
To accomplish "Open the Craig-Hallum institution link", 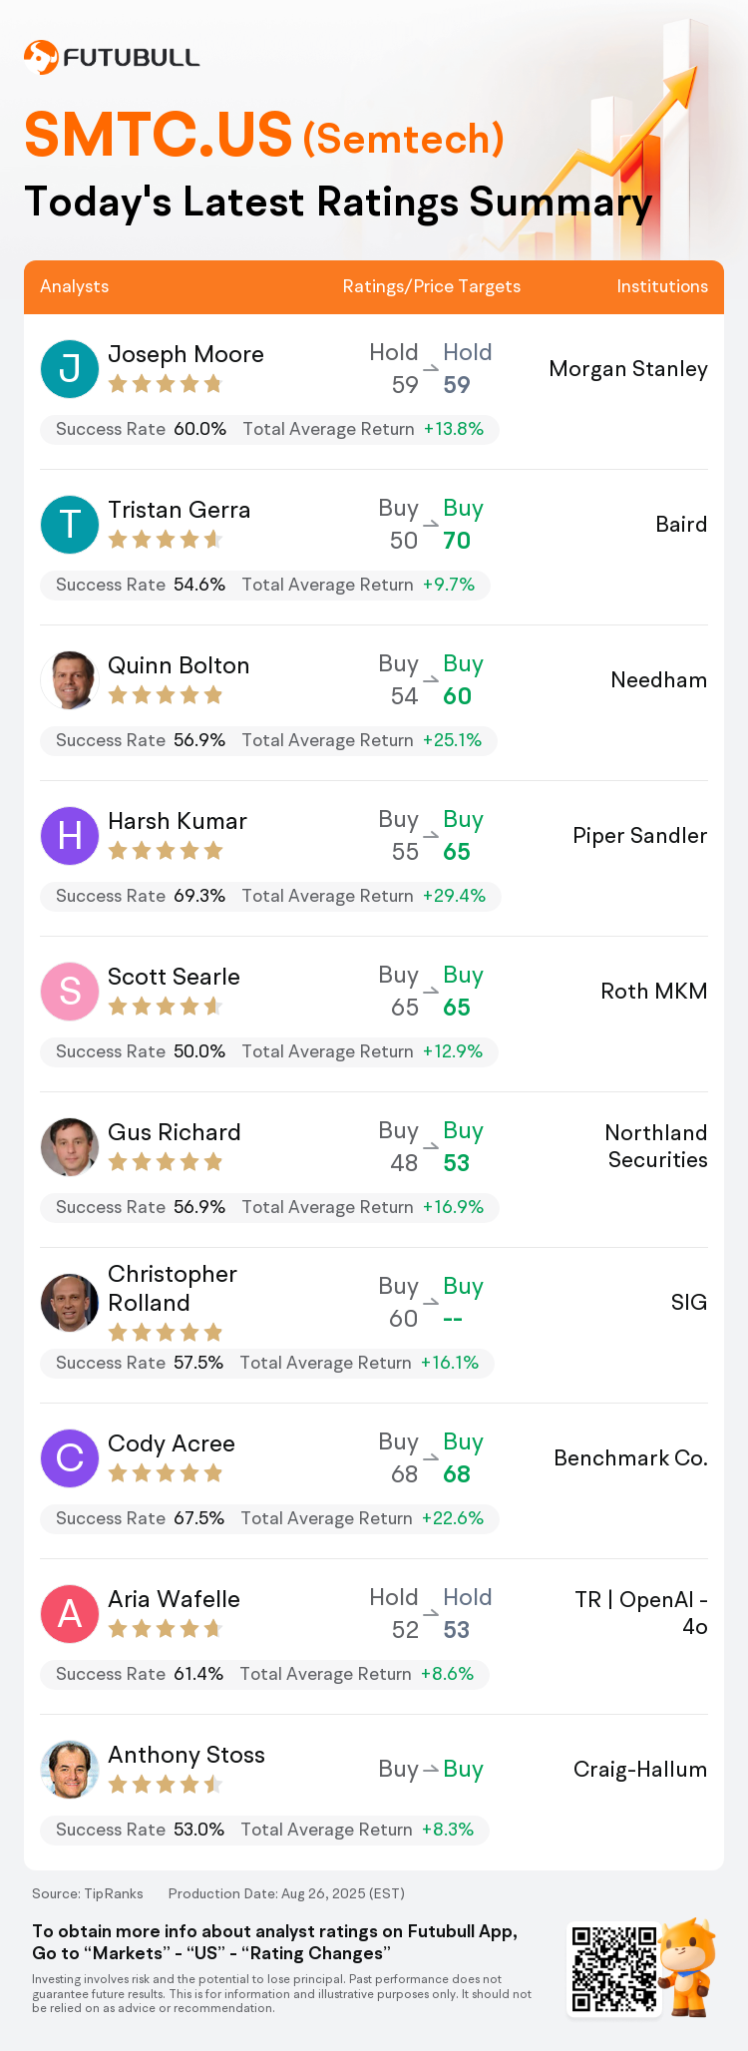I will [640, 1770].
